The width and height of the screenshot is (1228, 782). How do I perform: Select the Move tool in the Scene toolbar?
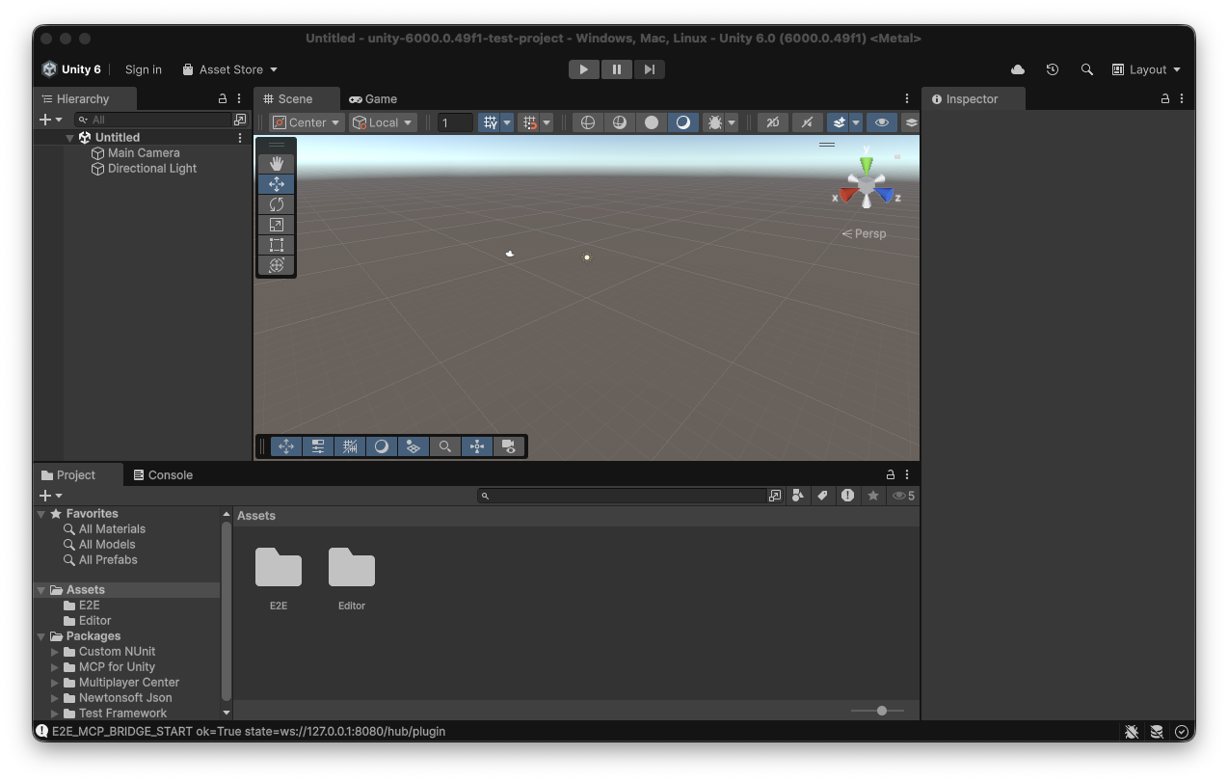click(x=277, y=184)
